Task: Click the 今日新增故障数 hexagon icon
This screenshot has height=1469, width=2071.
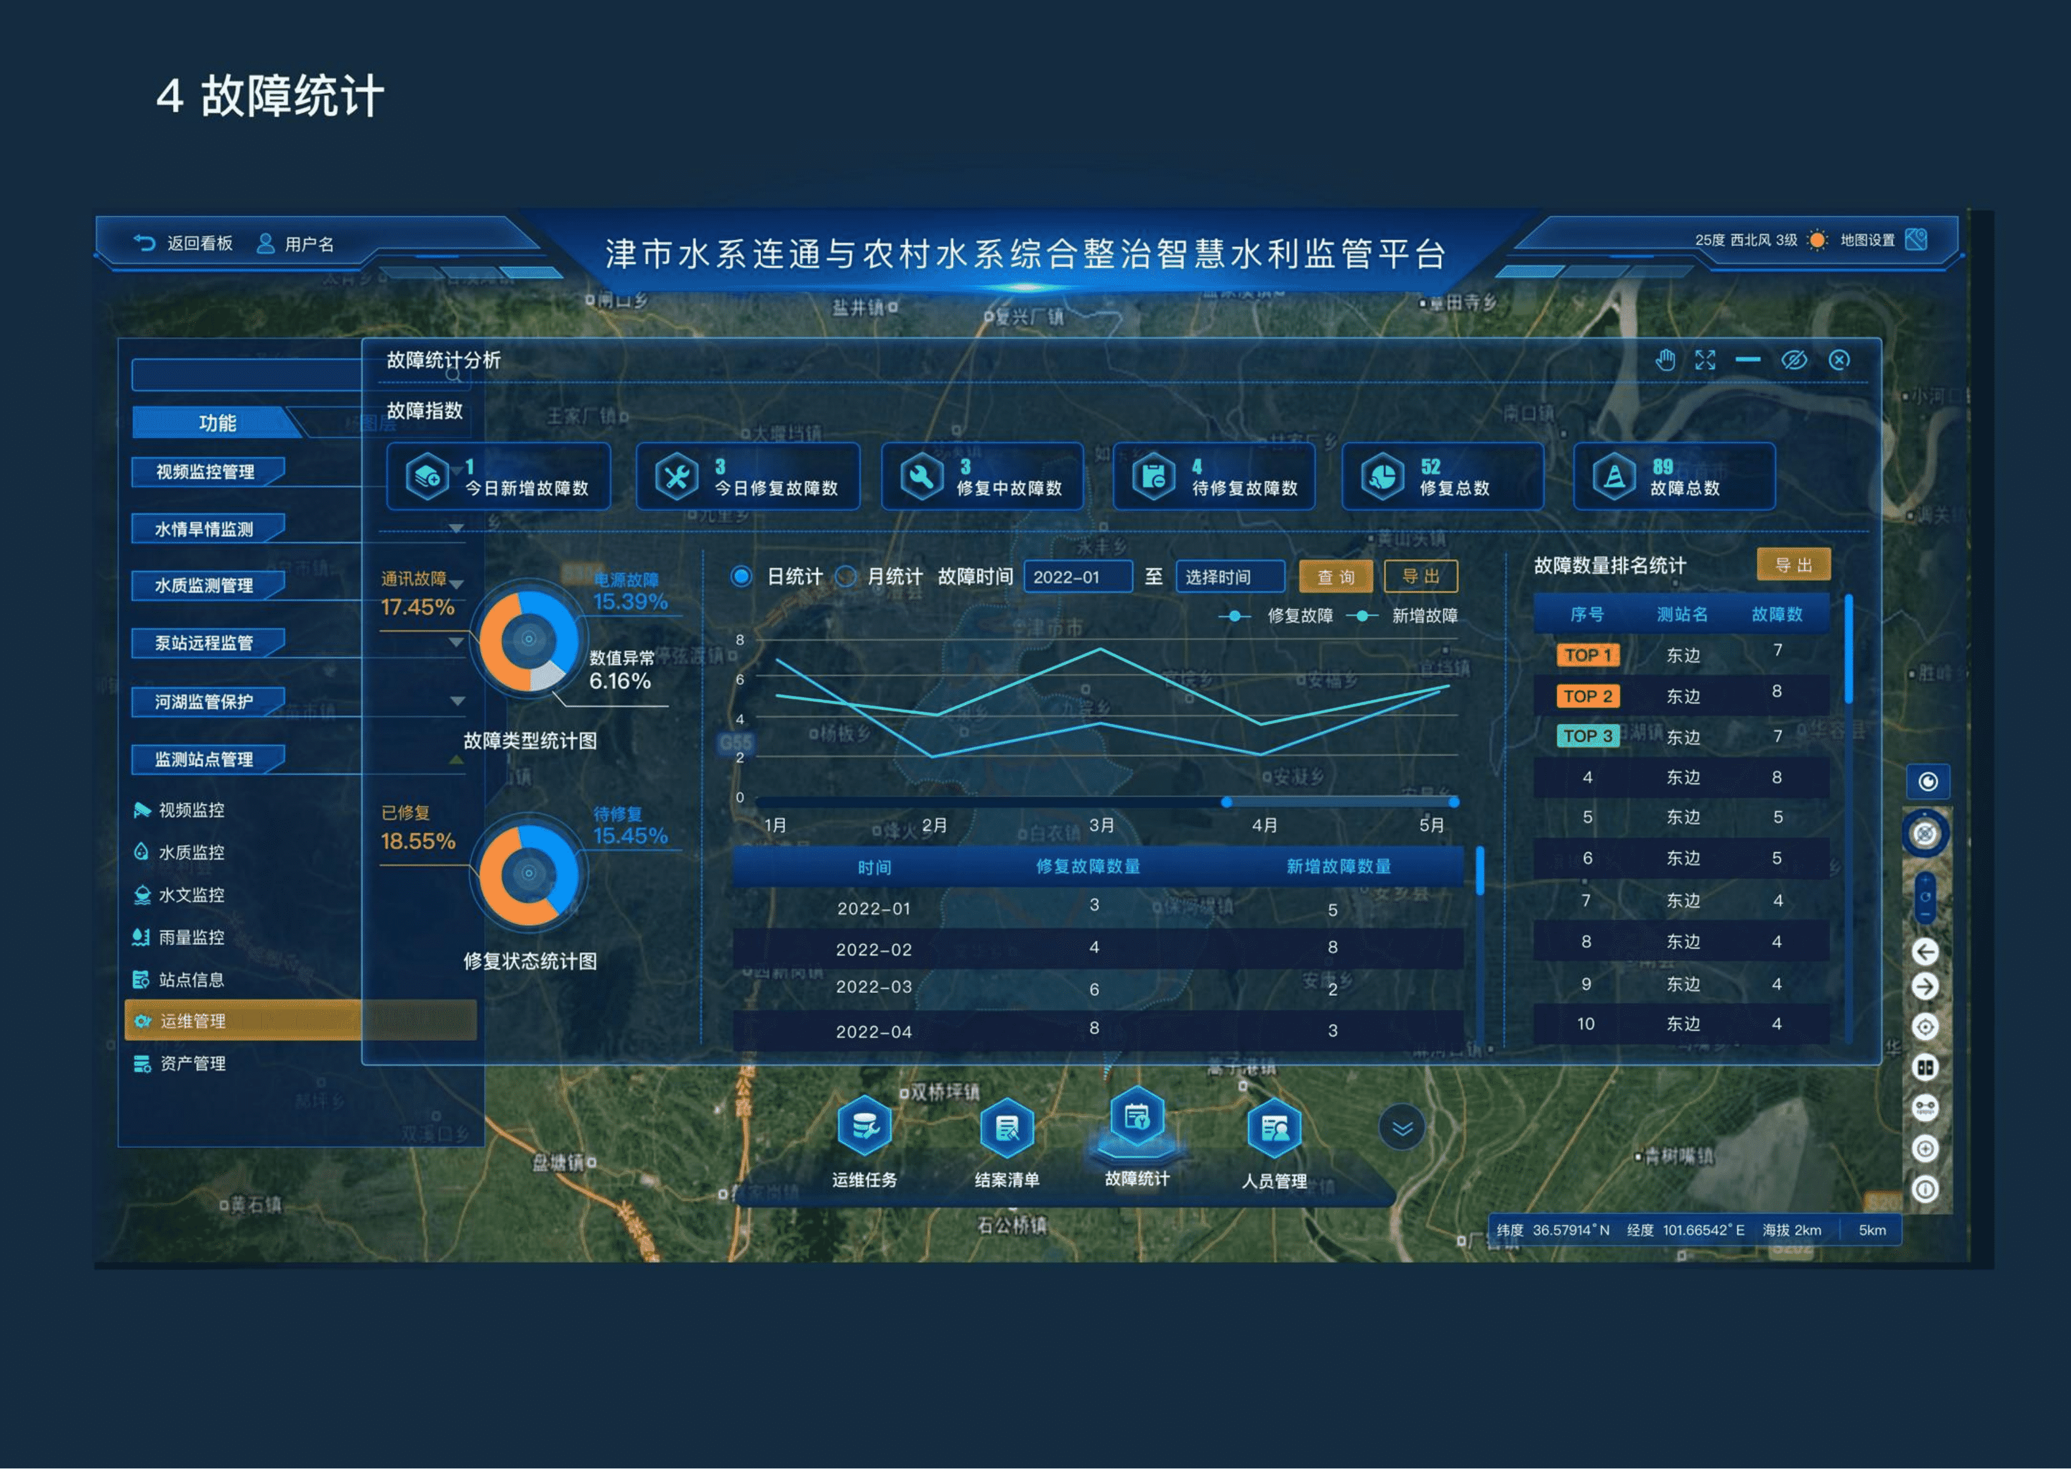Action: pos(427,477)
